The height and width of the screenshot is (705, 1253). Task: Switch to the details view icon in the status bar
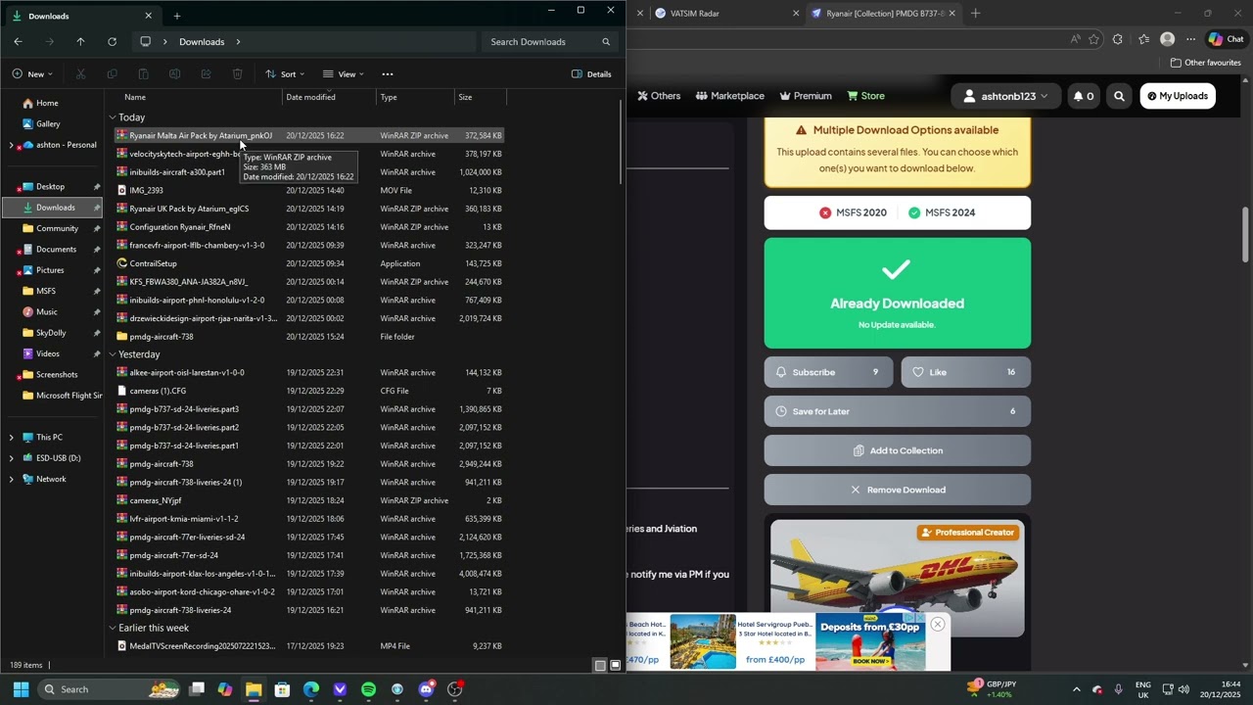600,665
